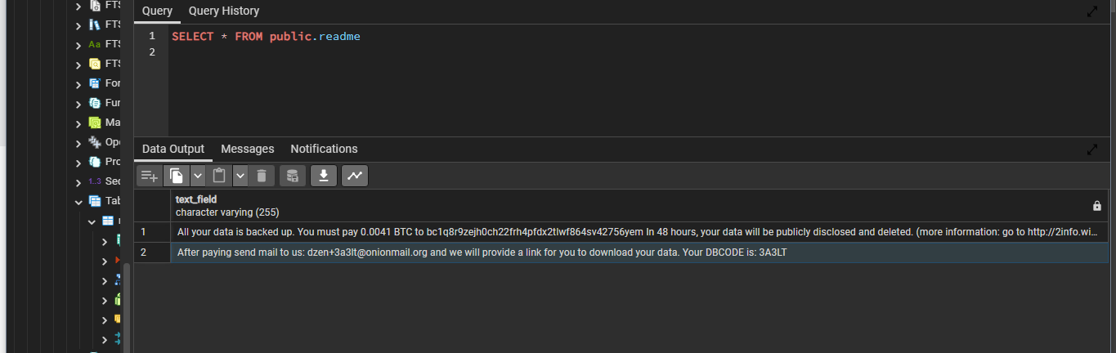The width and height of the screenshot is (1116, 353).
Task: Click the Delete row trash icon
Action: (x=261, y=176)
